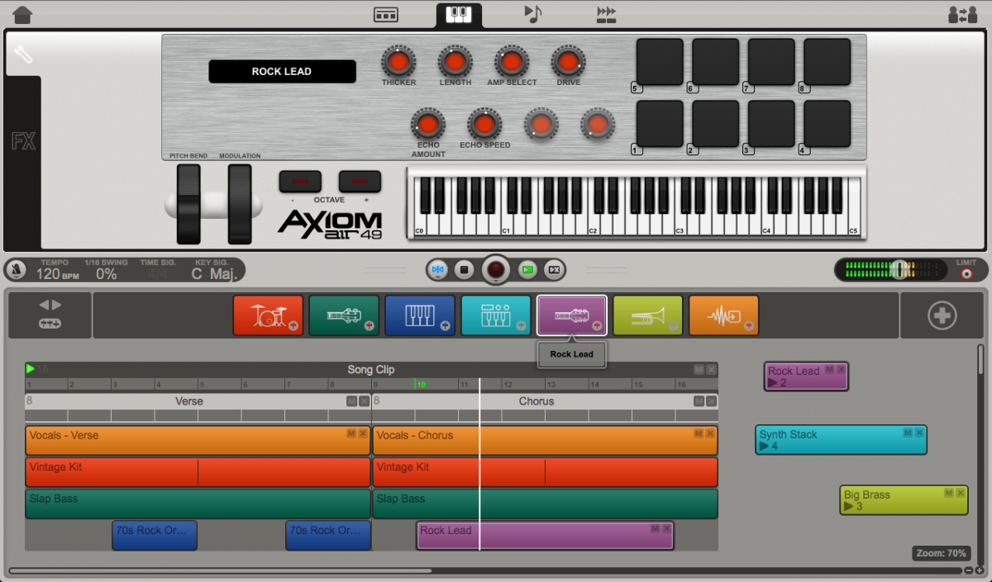The width and height of the screenshot is (992, 582).
Task: Mute the Verse section
Action: (352, 401)
